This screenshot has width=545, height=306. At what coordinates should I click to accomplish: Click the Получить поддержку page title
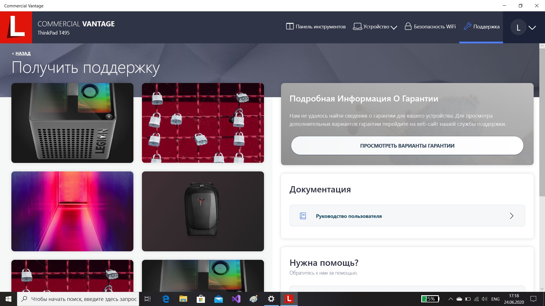point(86,68)
